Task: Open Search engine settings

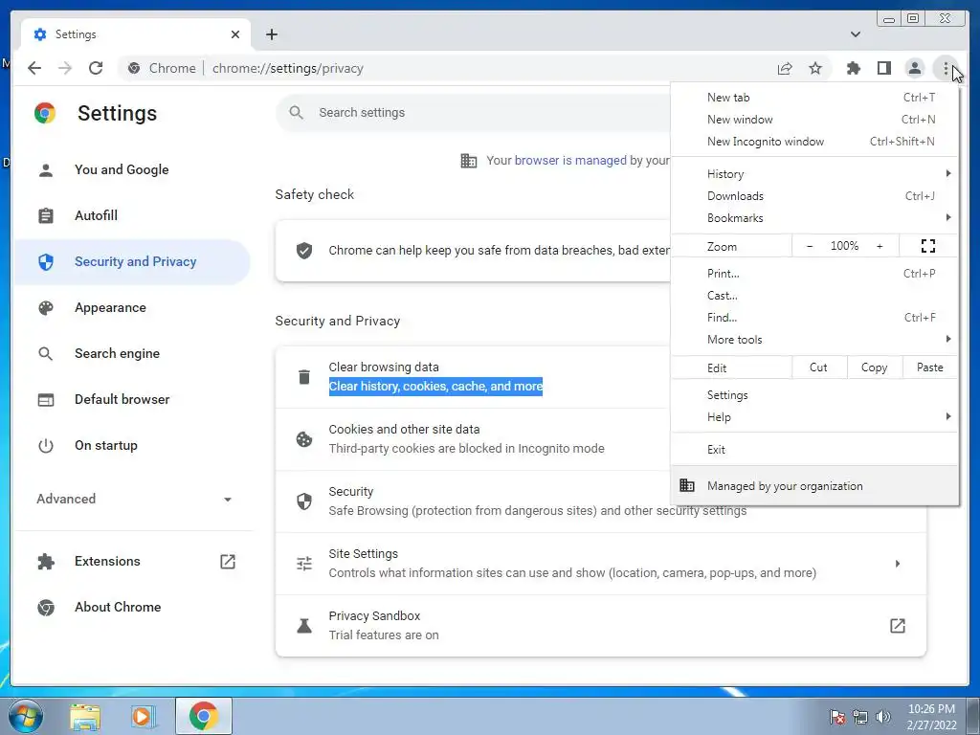Action: 132,354
